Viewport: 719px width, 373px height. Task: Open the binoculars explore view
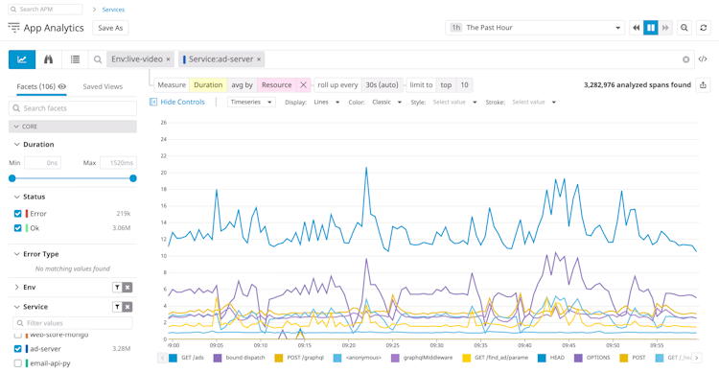coord(48,59)
